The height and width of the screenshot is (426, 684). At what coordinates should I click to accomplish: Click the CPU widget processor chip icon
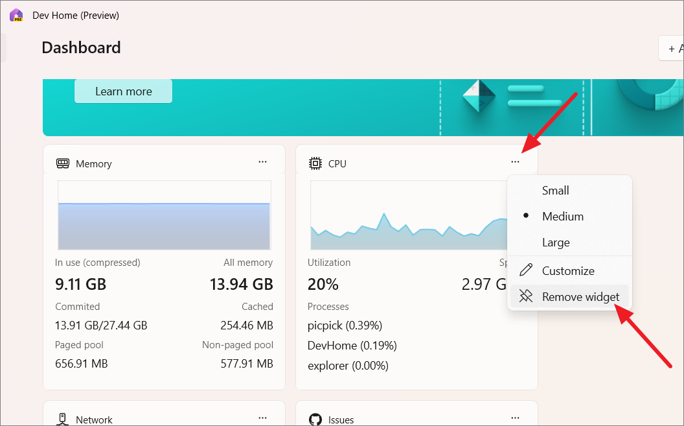315,163
